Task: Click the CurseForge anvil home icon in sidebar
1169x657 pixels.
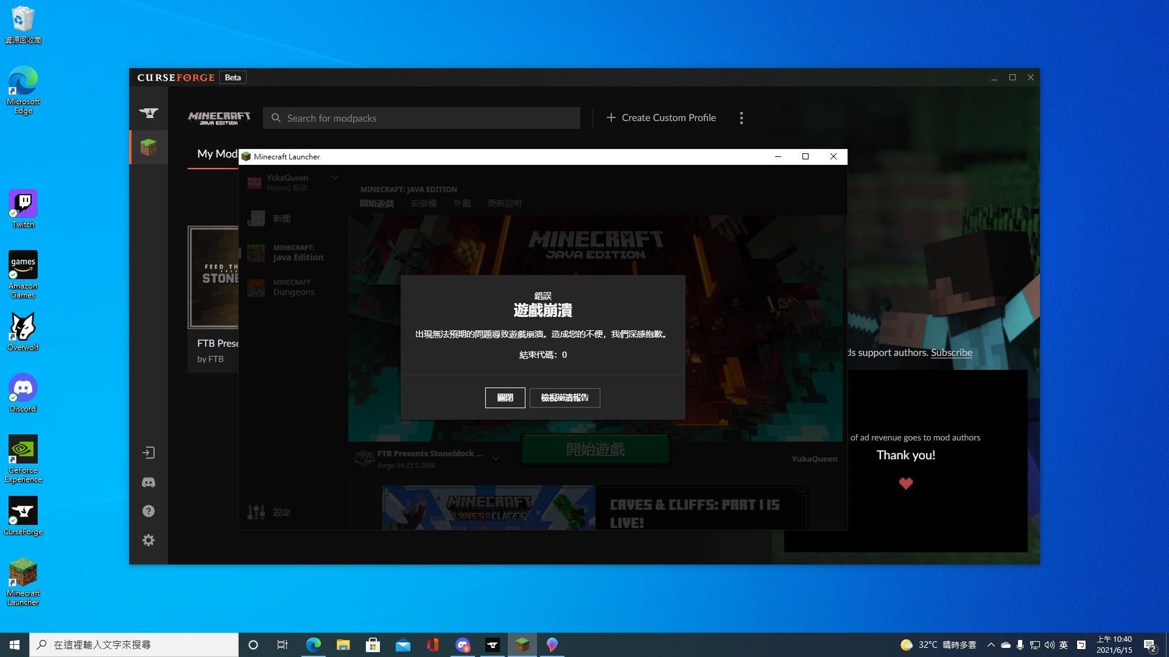Action: tap(149, 113)
